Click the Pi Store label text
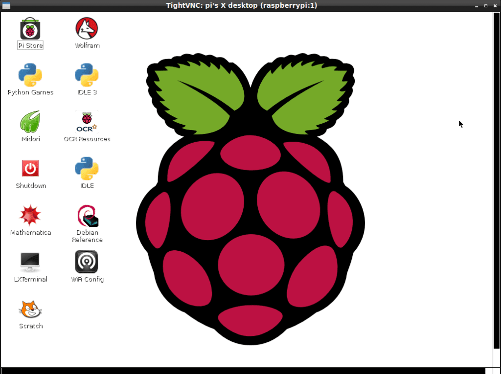Image resolution: width=501 pixels, height=374 pixels. click(x=30, y=45)
